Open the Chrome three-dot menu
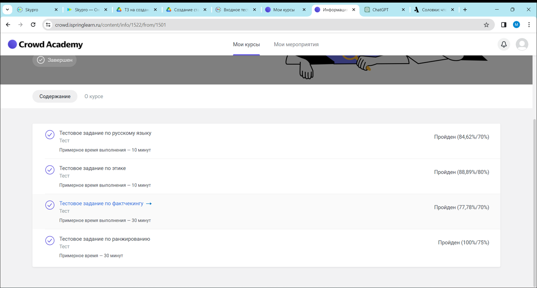The height and width of the screenshot is (288, 537). pos(529,25)
